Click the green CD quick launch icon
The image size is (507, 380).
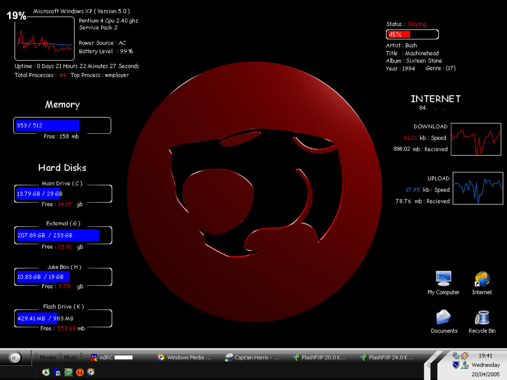pos(46,372)
